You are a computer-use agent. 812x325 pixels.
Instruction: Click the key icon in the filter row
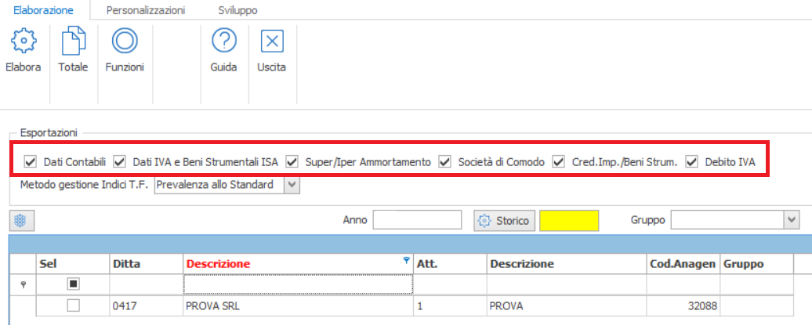pyautogui.click(x=22, y=284)
